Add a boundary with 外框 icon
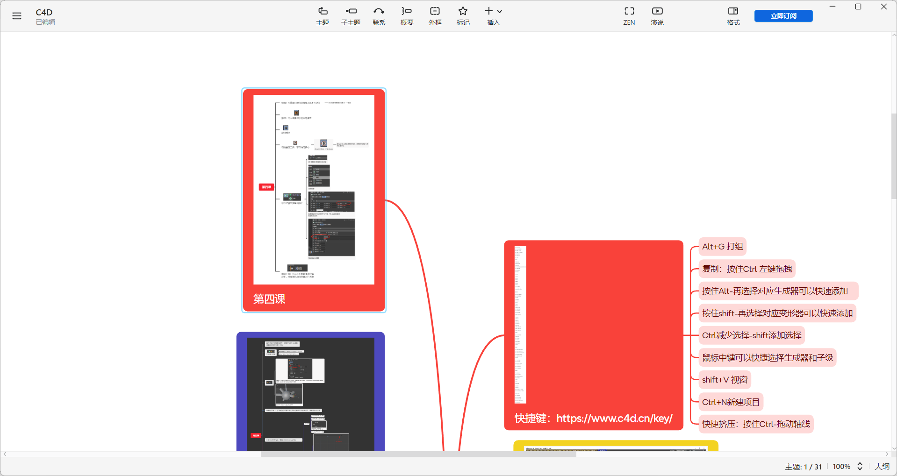The width and height of the screenshot is (897, 476). pyautogui.click(x=435, y=16)
